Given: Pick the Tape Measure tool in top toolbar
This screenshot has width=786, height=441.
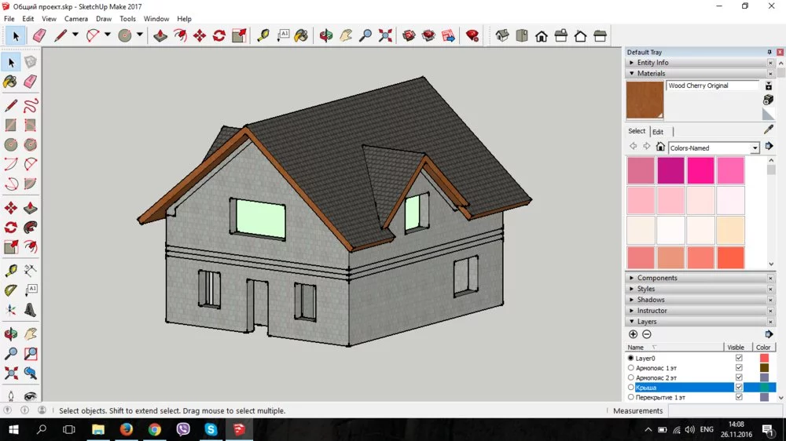Looking at the screenshot, I should [x=263, y=35].
